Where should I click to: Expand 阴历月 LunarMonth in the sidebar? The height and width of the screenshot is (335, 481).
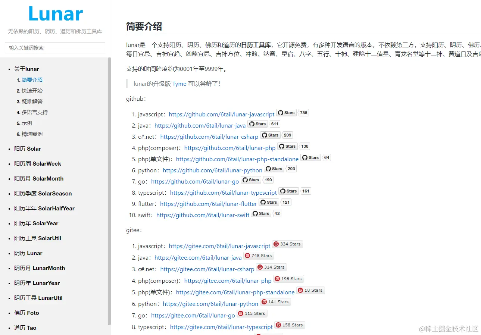click(40, 268)
